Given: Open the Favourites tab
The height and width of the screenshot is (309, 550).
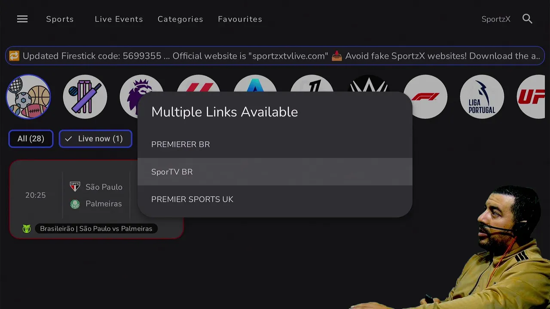Looking at the screenshot, I should tap(240, 19).
